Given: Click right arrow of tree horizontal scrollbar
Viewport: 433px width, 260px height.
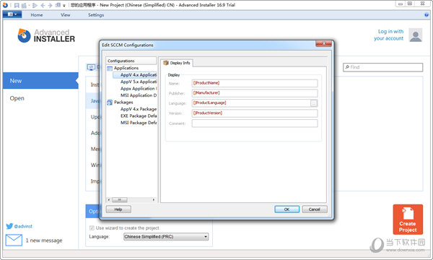Looking at the screenshot, I should tap(154, 199).
